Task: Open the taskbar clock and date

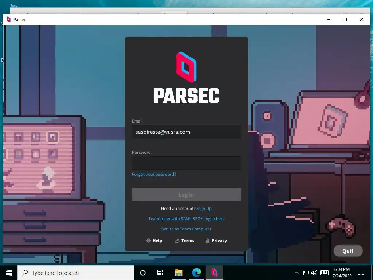Action: click(342, 273)
